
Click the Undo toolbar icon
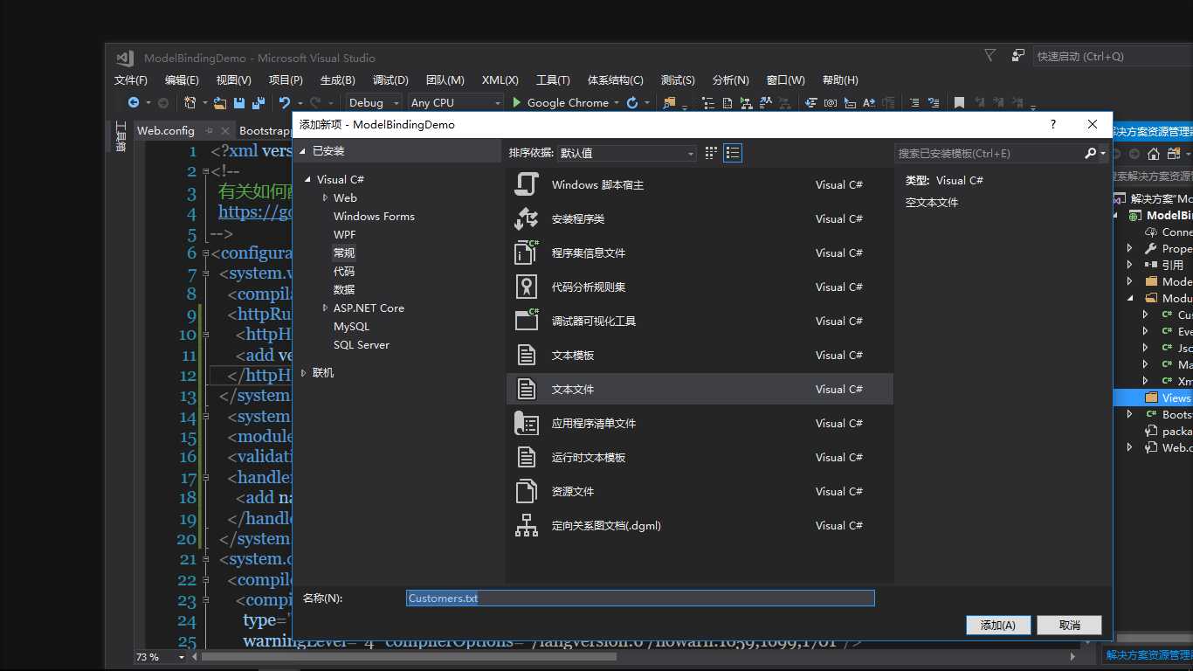[x=284, y=102]
